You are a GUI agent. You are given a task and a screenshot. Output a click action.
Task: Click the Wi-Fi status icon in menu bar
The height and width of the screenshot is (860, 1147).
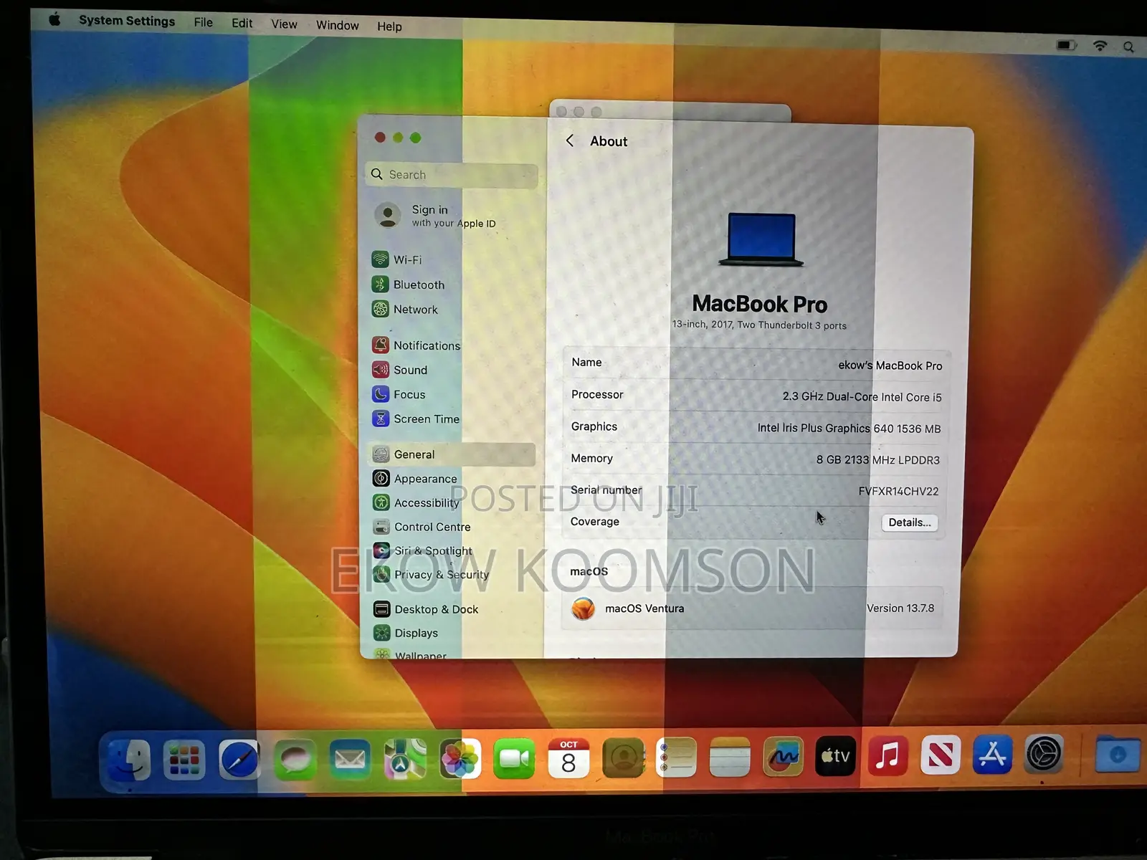coord(1100,46)
